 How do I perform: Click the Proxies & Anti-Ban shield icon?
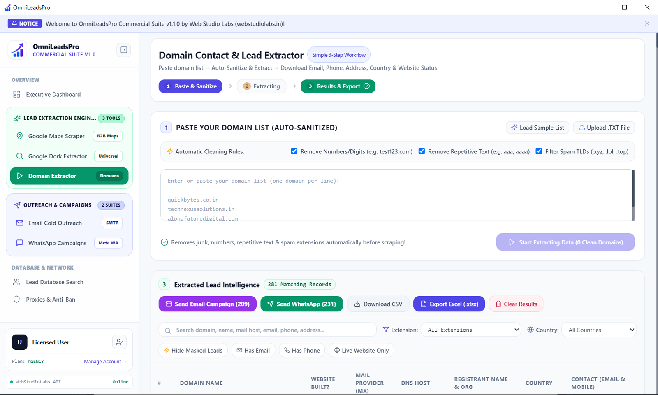coord(16,299)
